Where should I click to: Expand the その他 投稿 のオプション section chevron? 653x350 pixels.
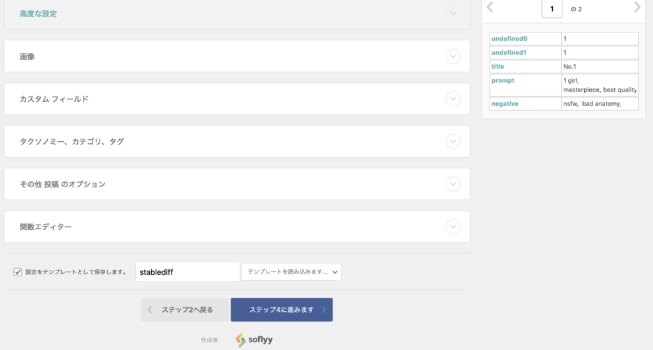453,184
